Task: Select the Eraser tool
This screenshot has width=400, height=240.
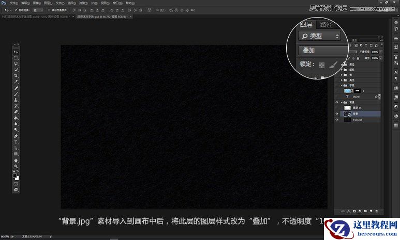Action: [x=16, y=112]
